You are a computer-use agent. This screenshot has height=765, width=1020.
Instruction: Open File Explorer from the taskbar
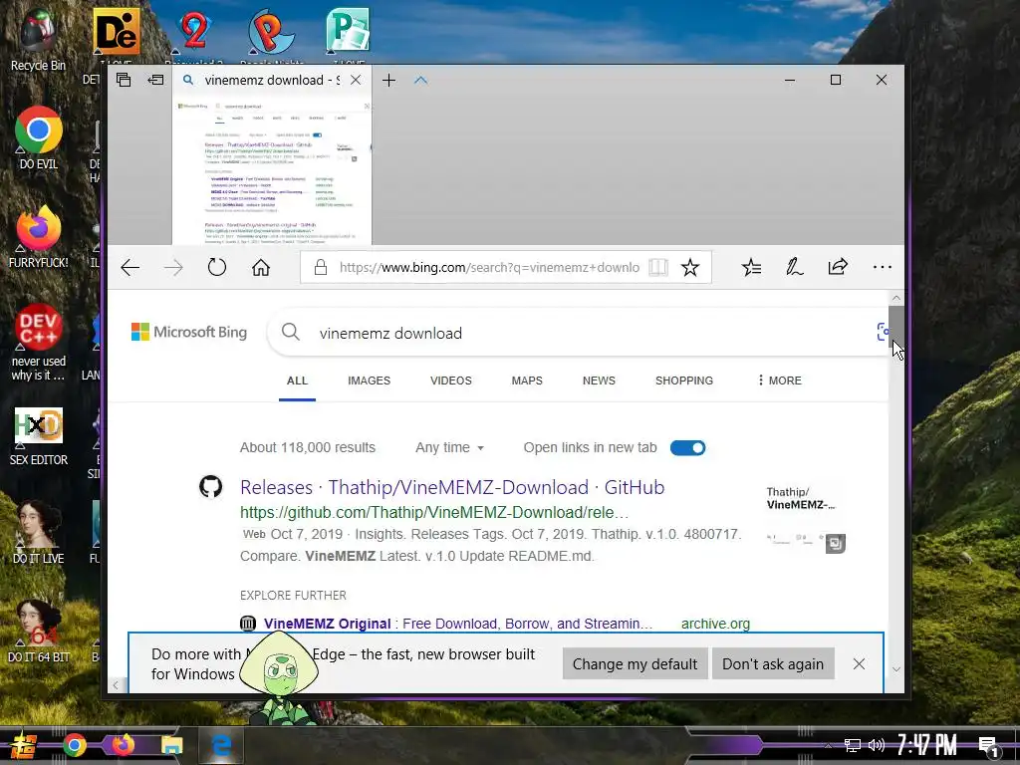coord(171,746)
